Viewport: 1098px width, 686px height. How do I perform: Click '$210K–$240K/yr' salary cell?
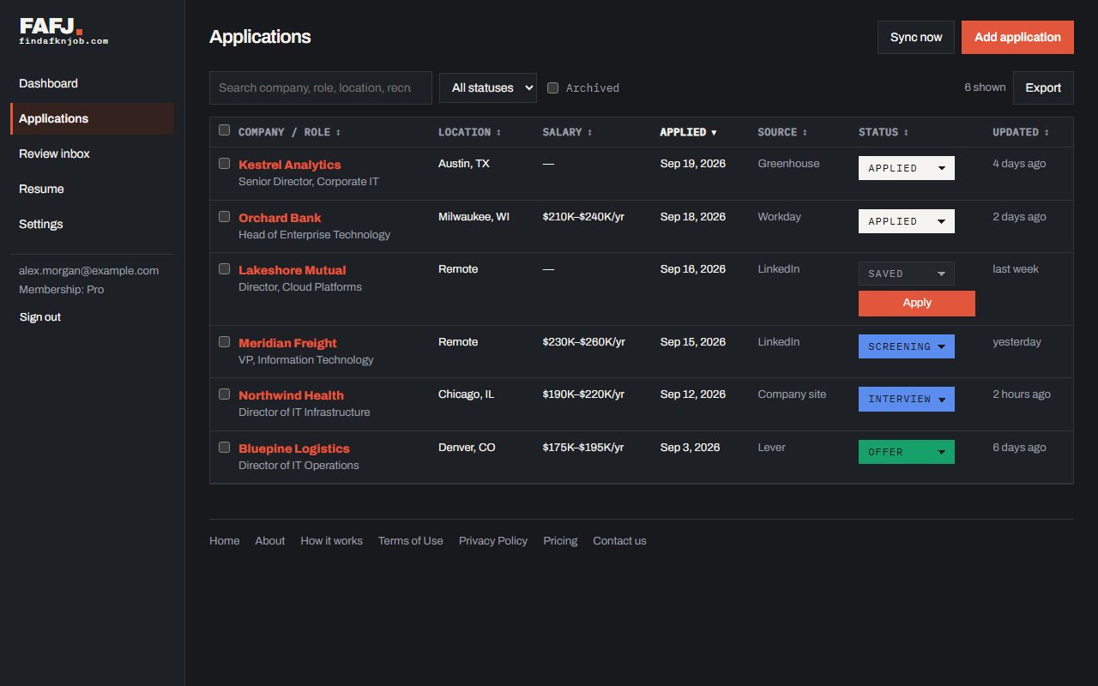[583, 217]
